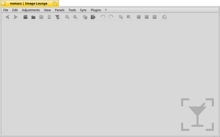Open the Sync menu
The height and width of the screenshot is (137, 220).
coord(83,10)
